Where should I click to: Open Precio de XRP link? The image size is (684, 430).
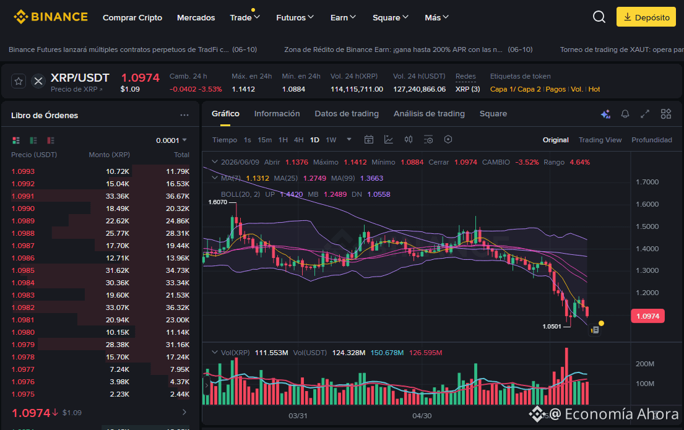pos(77,89)
